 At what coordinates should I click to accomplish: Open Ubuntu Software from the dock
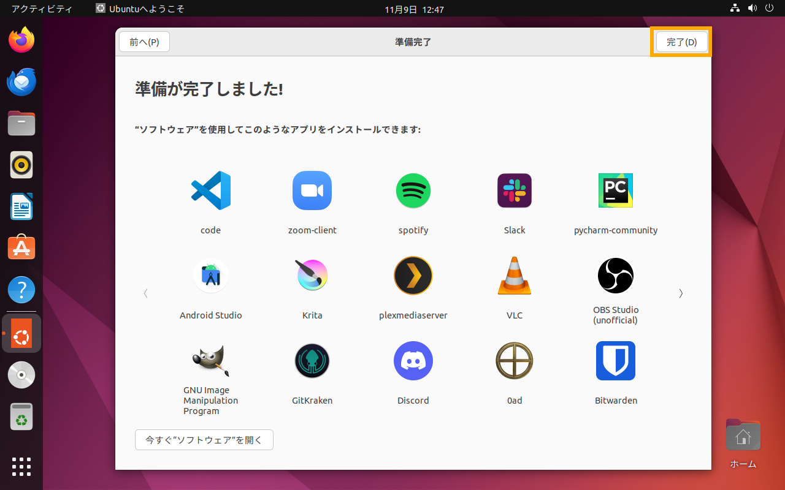[21, 248]
